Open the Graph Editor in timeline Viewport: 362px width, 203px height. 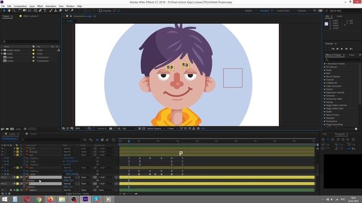pyautogui.click(x=113, y=140)
